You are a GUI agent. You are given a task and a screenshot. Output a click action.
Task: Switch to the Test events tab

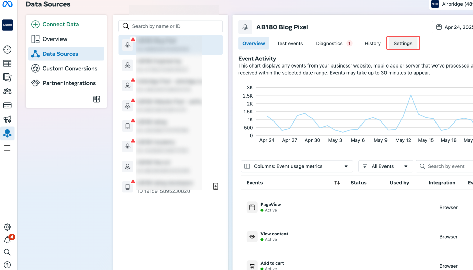(290, 43)
